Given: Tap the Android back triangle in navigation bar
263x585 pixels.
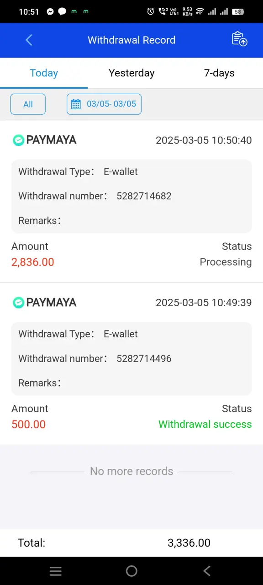Looking at the screenshot, I should click(207, 571).
